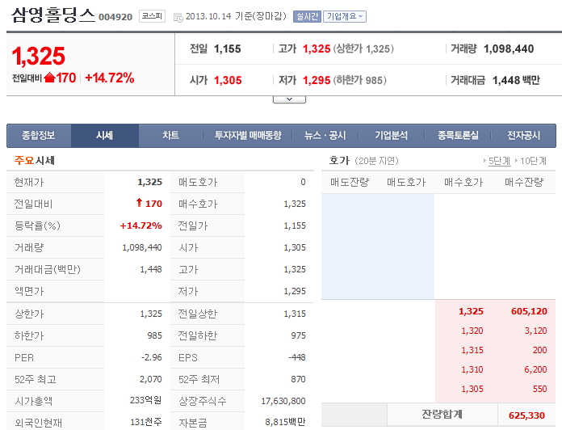Click the 하한가 985 note beside 저가
The height and width of the screenshot is (430, 562).
(x=360, y=80)
